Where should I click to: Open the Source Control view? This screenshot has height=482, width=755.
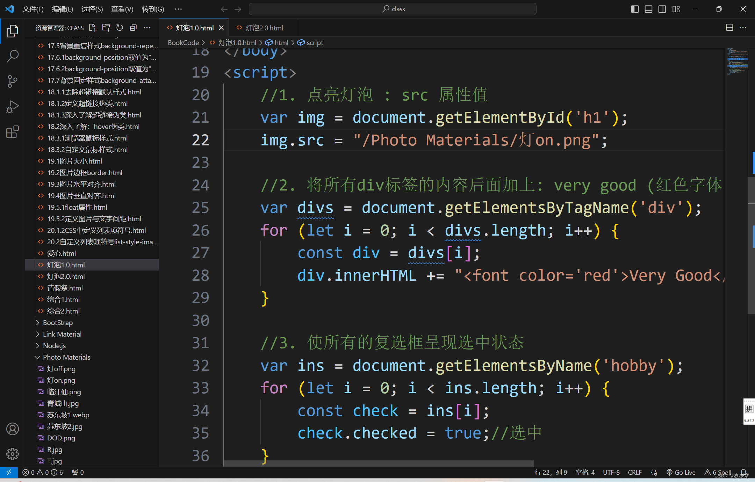click(x=13, y=81)
